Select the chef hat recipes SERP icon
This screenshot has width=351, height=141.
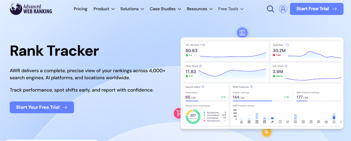[334, 122]
